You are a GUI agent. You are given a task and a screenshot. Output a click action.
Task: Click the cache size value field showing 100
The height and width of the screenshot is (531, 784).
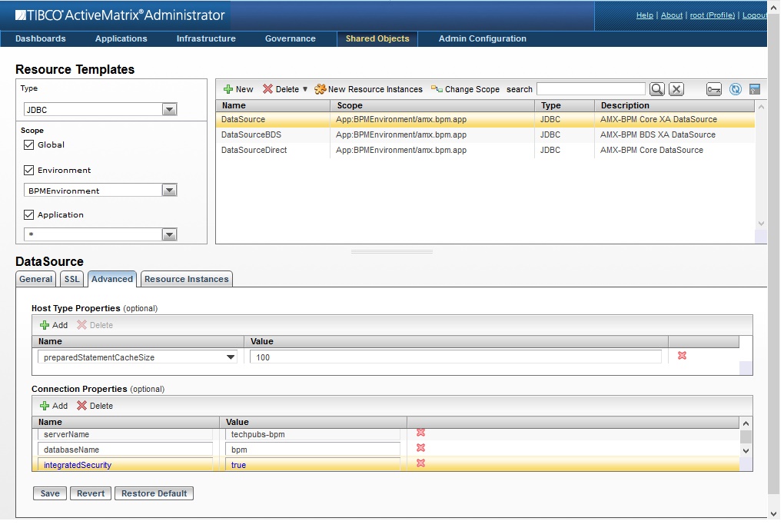tap(456, 357)
